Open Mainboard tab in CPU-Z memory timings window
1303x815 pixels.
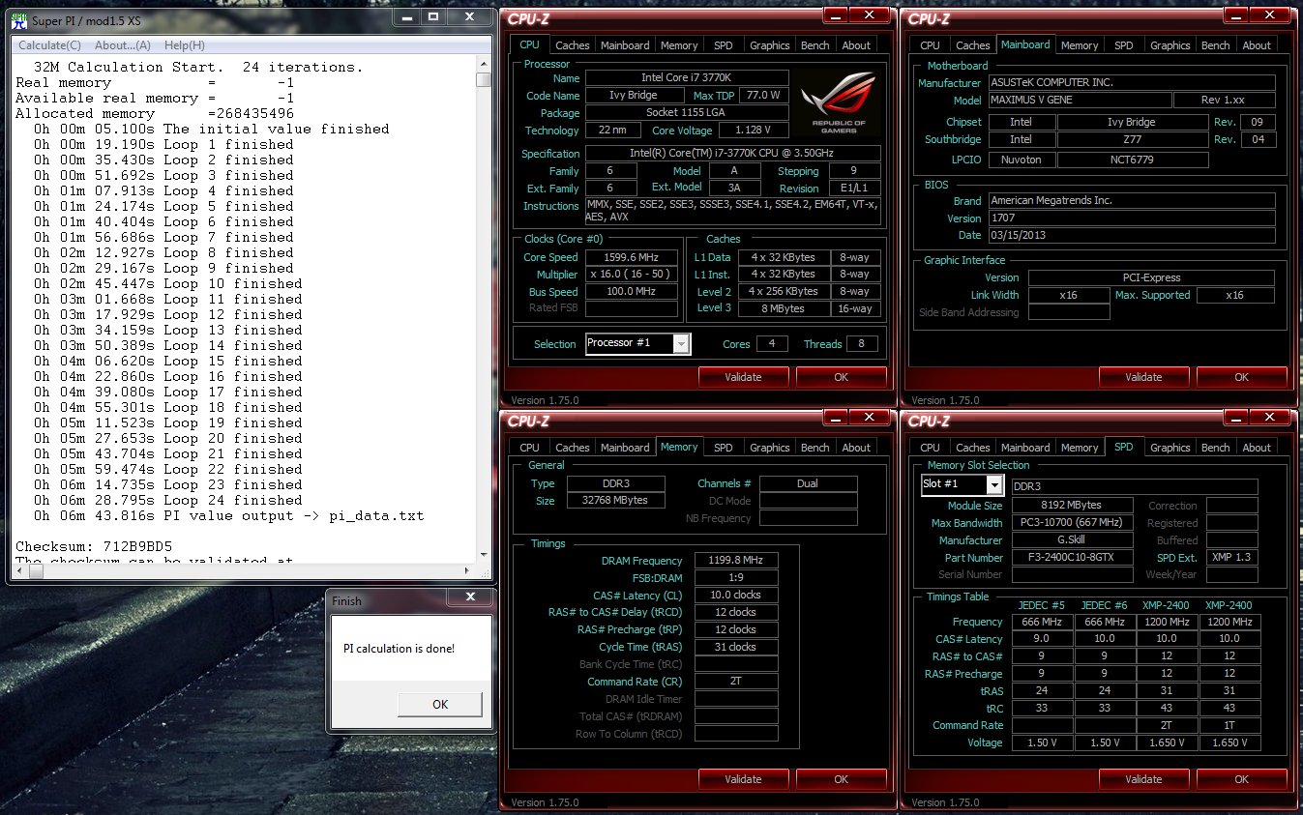[x=625, y=448]
